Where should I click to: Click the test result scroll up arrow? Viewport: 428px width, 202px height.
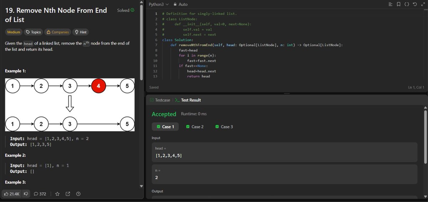[425, 108]
